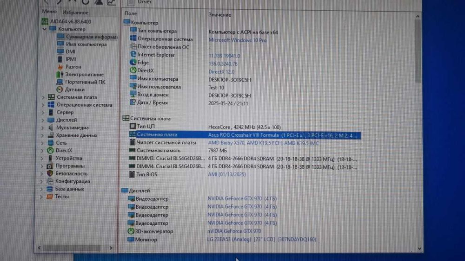Click the Мультимедиа speaker icon in tree

51,127
